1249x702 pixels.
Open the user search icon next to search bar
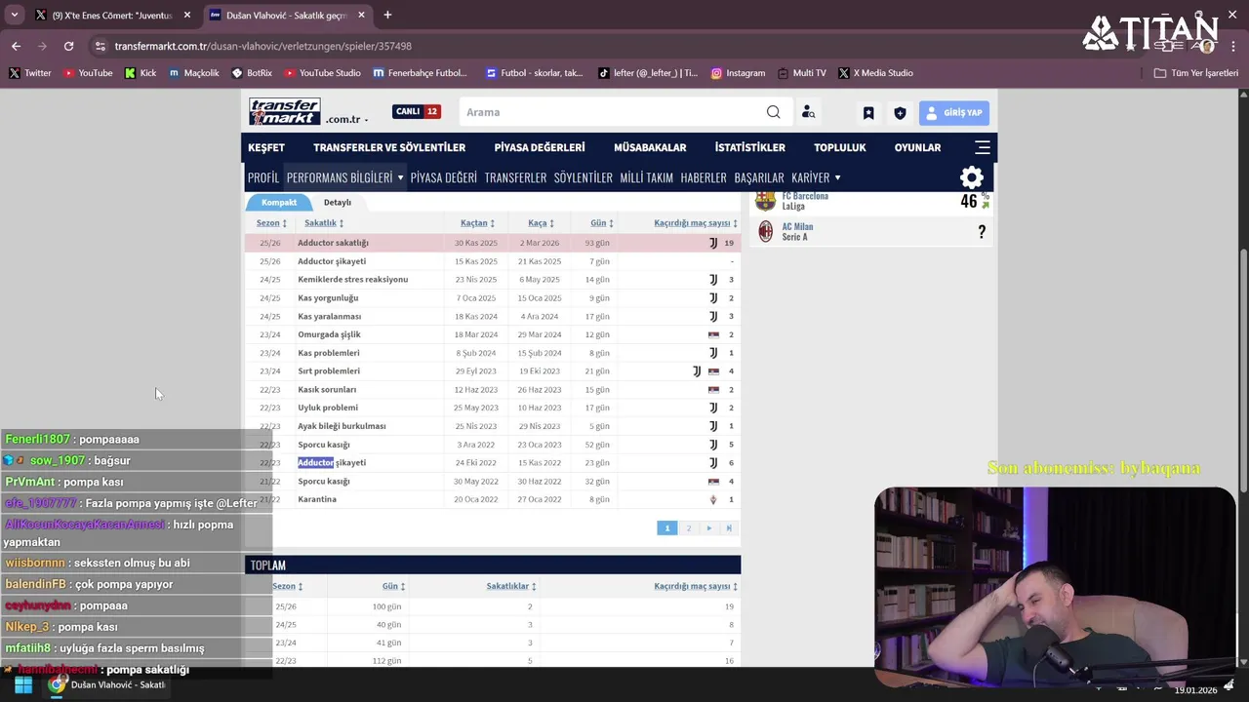tap(808, 112)
